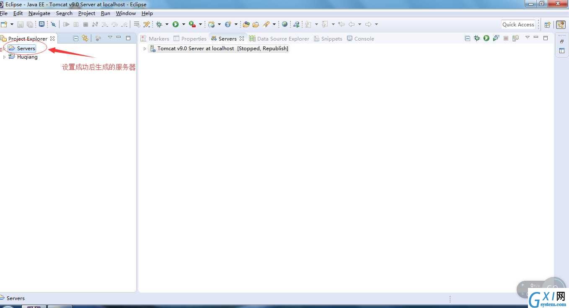The image size is (569, 308).
Task: Maximize the Servers view panel
Action: click(x=546, y=38)
